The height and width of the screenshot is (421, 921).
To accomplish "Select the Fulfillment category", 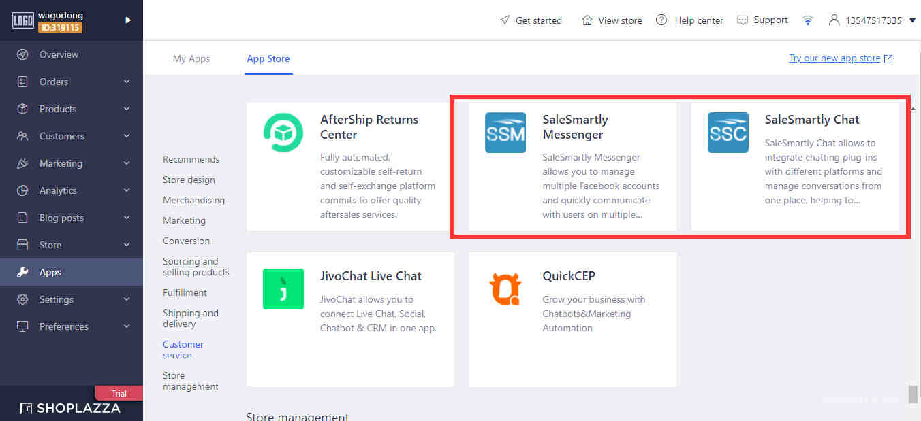I will 185,292.
